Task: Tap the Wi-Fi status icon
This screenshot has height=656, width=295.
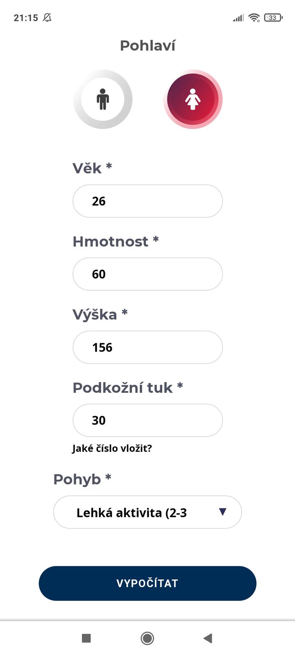Action: coord(254,18)
